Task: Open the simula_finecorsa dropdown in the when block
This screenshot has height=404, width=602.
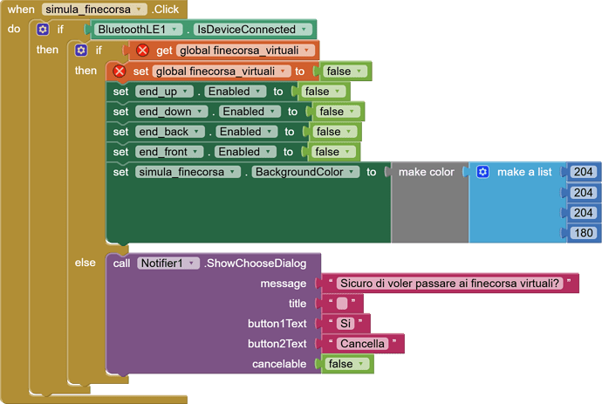Action: point(94,9)
